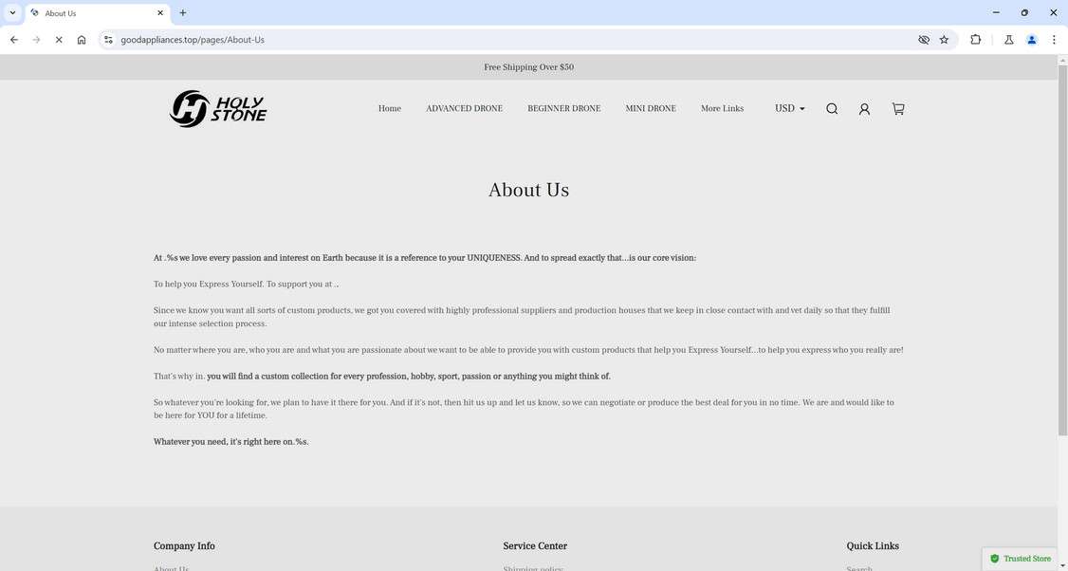Open the shopping cart icon
Viewport: 1068px width, 571px height.
click(x=898, y=109)
